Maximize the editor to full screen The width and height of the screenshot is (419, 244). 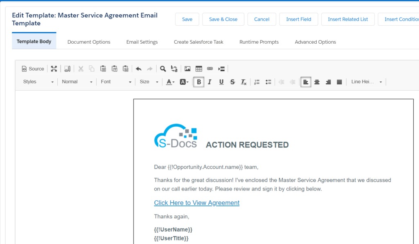pos(54,68)
